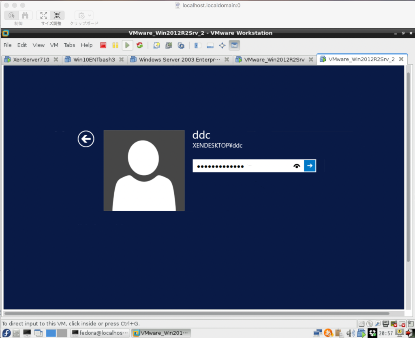
Task: Click the yellow suspend VM button
Action: coord(115,45)
